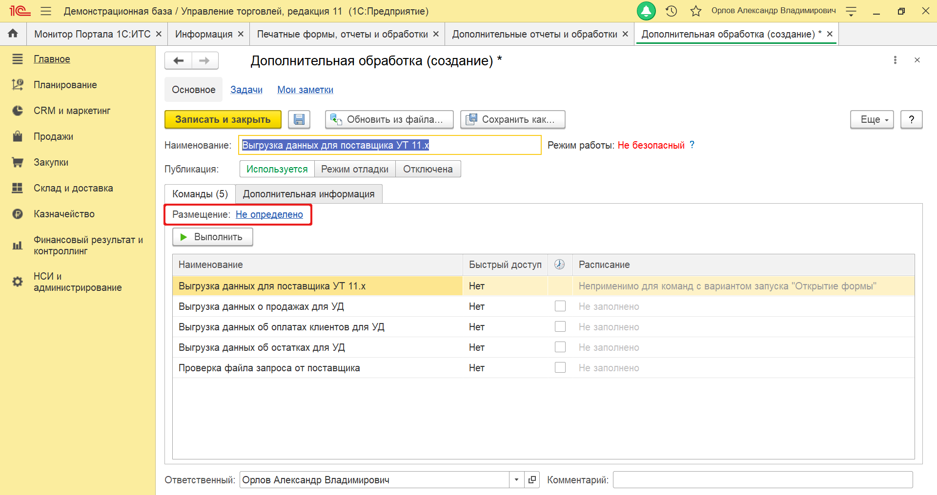The width and height of the screenshot is (937, 495).
Task: Open the 'Еще' dropdown menu
Action: (872, 119)
